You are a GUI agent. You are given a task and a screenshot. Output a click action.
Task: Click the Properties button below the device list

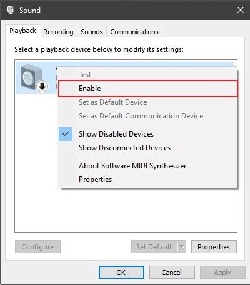pyautogui.click(x=214, y=247)
